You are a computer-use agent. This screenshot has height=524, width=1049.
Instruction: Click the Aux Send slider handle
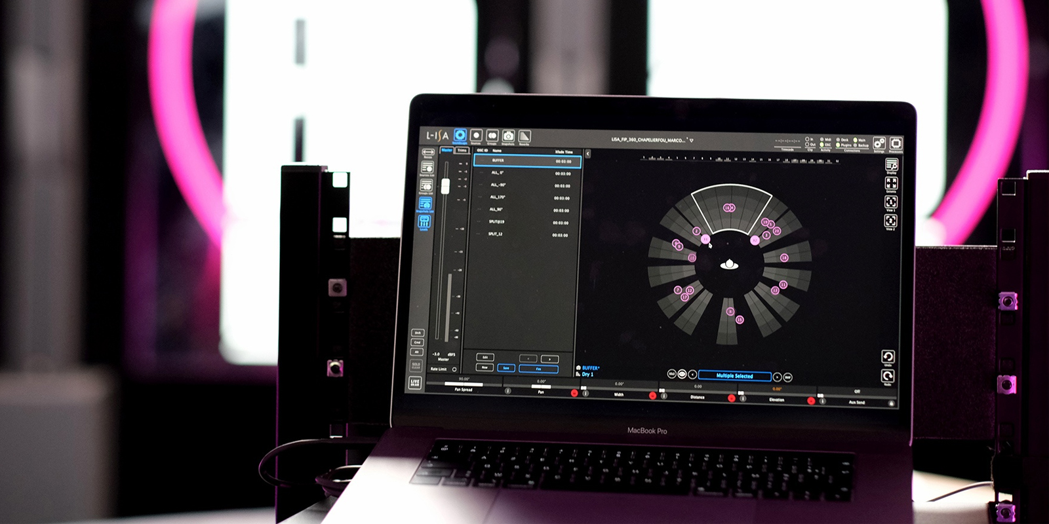(x=820, y=396)
